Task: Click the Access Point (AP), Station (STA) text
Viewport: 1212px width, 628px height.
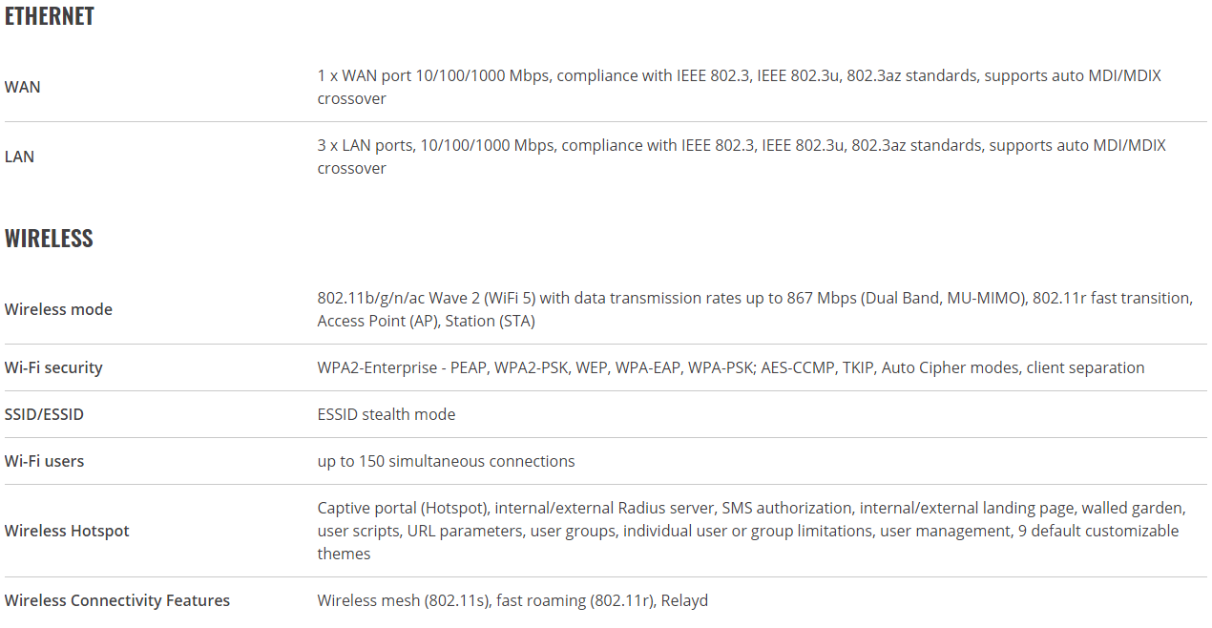Action: click(427, 321)
